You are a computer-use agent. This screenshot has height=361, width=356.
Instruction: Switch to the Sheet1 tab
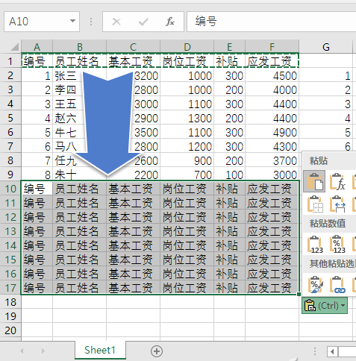[x=100, y=350]
